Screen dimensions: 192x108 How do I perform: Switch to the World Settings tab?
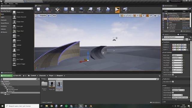pyautogui.click(x=182, y=35)
